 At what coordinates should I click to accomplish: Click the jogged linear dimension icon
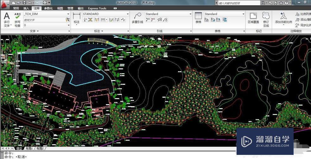tap(124, 20)
